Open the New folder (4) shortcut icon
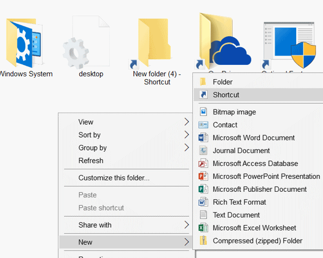323x258 pixels. tap(155, 42)
